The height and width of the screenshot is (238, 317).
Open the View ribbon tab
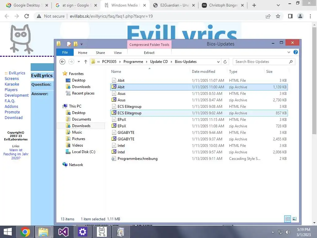click(118, 53)
